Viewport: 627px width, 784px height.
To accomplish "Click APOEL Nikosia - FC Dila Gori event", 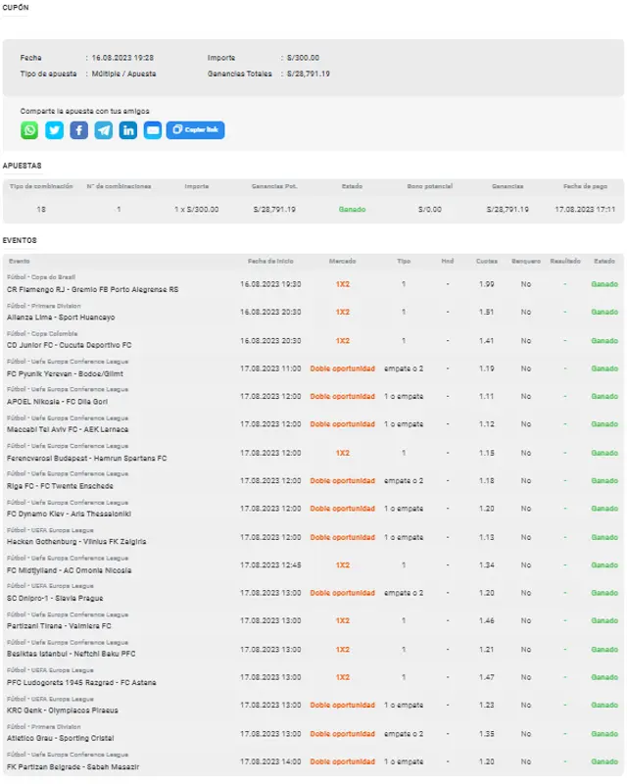I will coord(57,402).
